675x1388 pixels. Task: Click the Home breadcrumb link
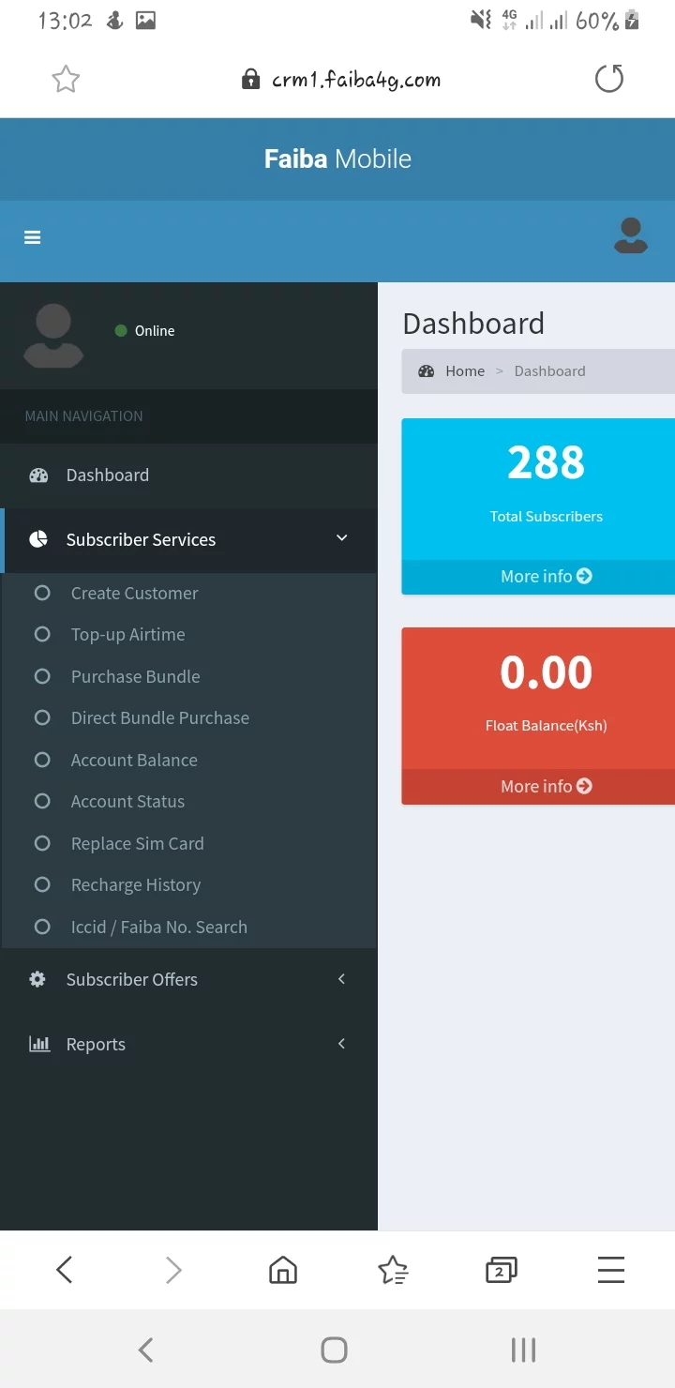465,371
